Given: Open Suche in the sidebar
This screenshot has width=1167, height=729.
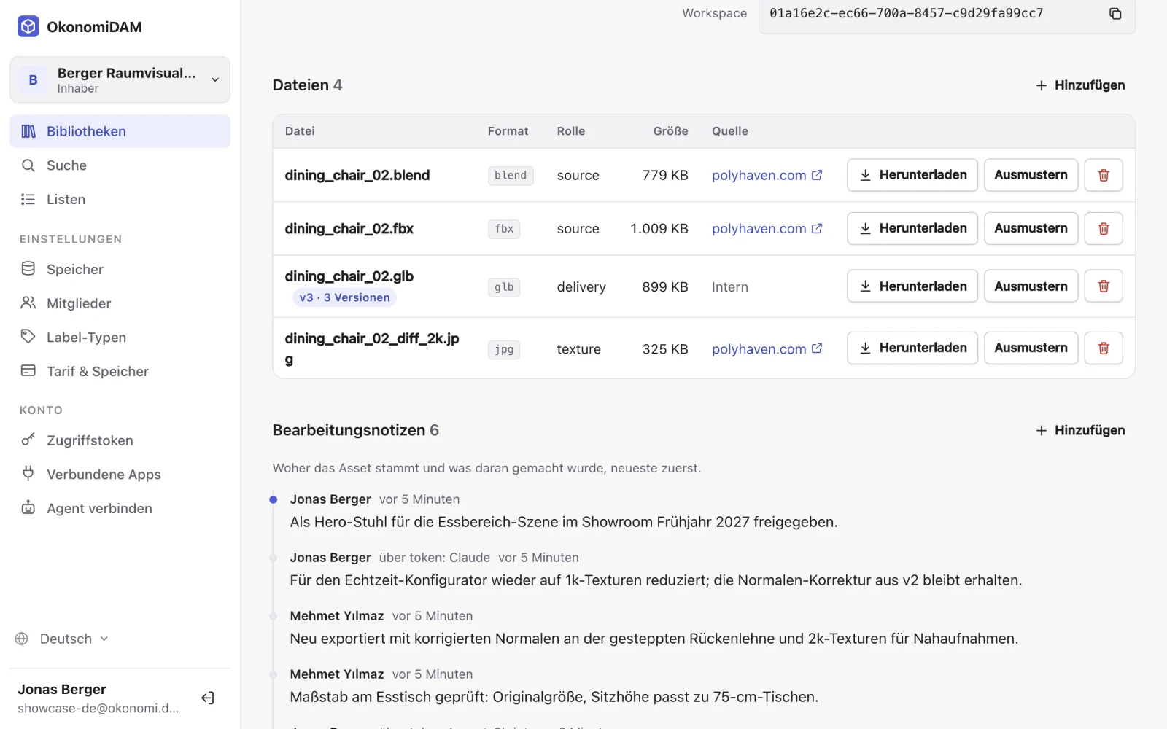Looking at the screenshot, I should 120,165.
